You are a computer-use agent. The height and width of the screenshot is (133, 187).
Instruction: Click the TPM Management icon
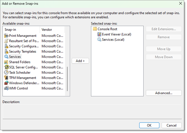[6, 78]
